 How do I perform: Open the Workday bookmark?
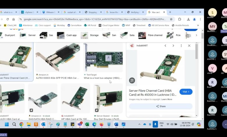(x=59, y=25)
